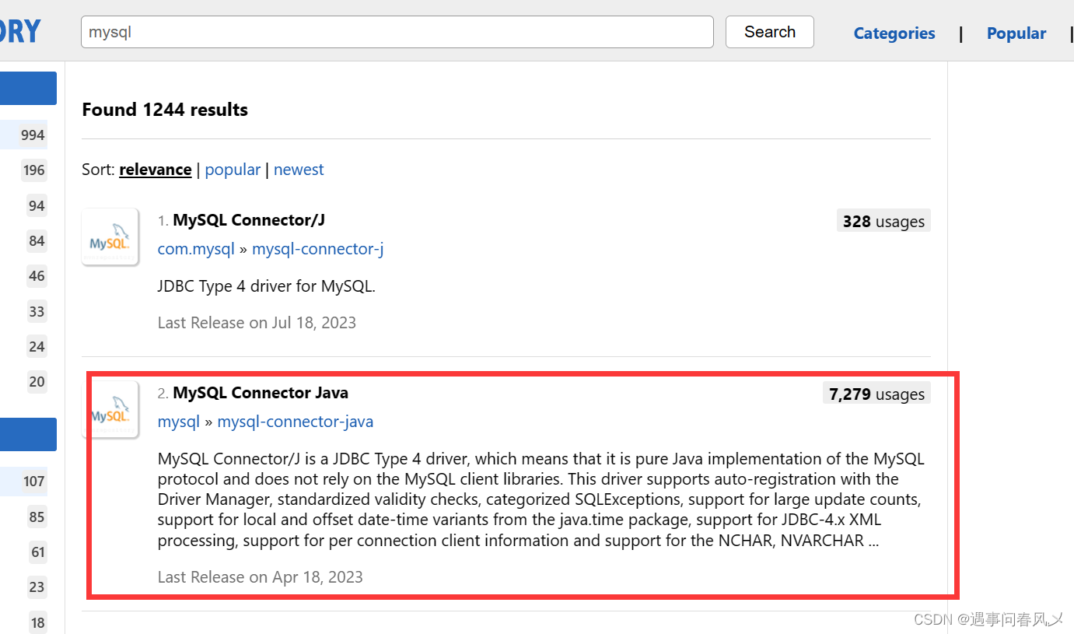Click the Search button
Viewport: 1074px width, 634px height.
pos(769,32)
